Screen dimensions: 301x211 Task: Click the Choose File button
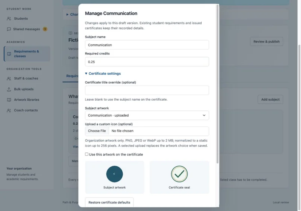click(x=97, y=131)
